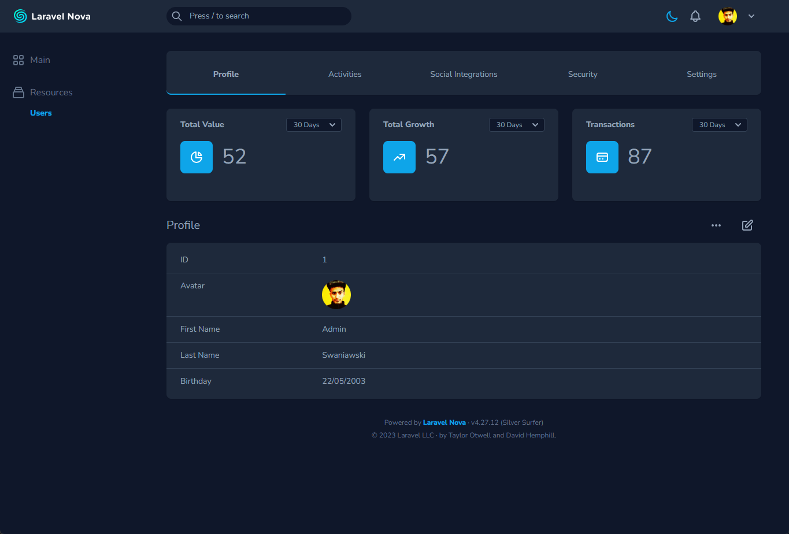Click the pie chart icon on Total Value
Image resolution: width=789 pixels, height=534 pixels.
point(197,157)
